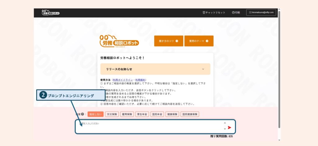Expand the リリースのお知らせ panel
This screenshot has width=318, height=146.
pos(155,69)
